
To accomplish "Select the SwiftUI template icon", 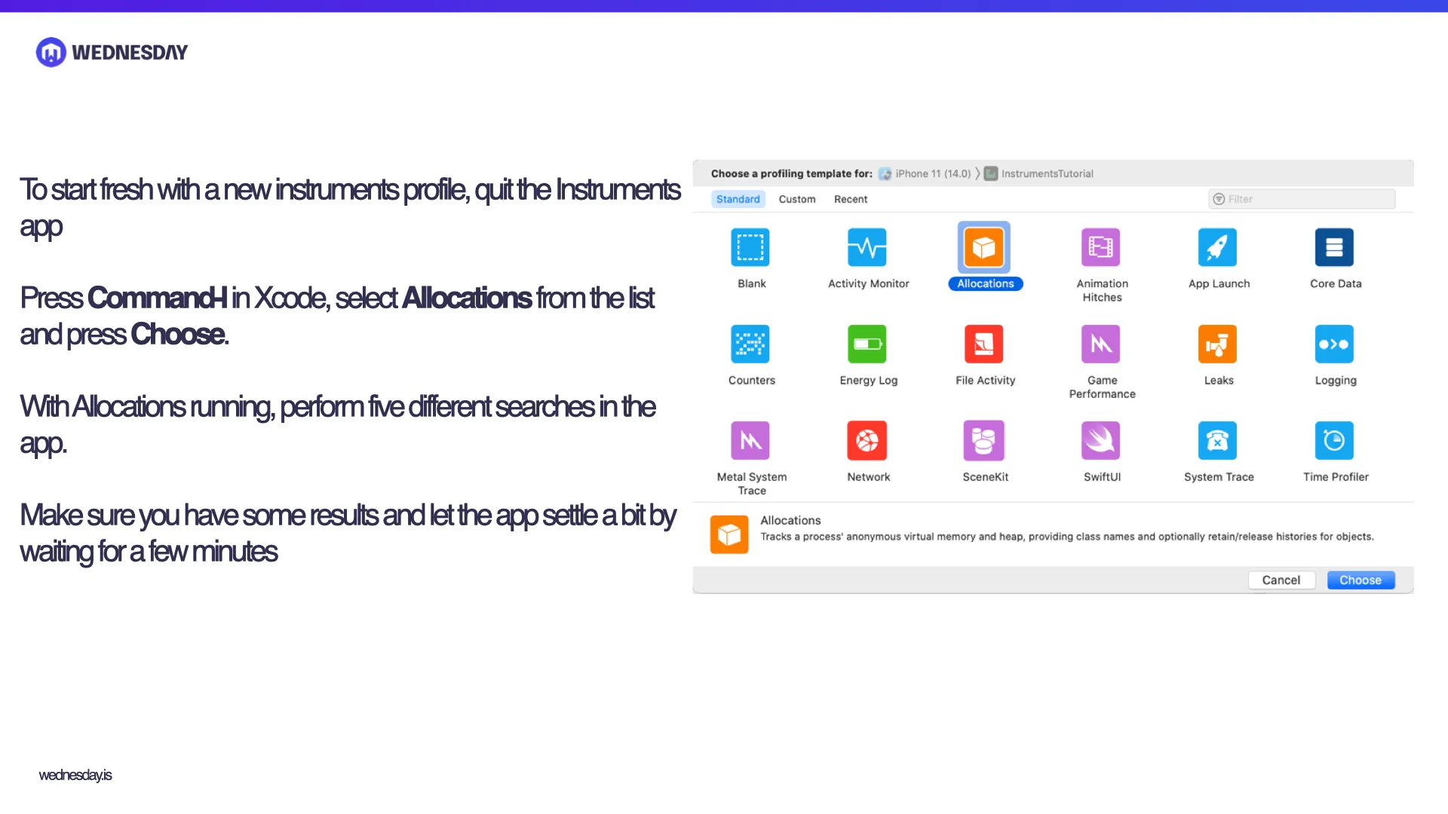I will point(1101,440).
